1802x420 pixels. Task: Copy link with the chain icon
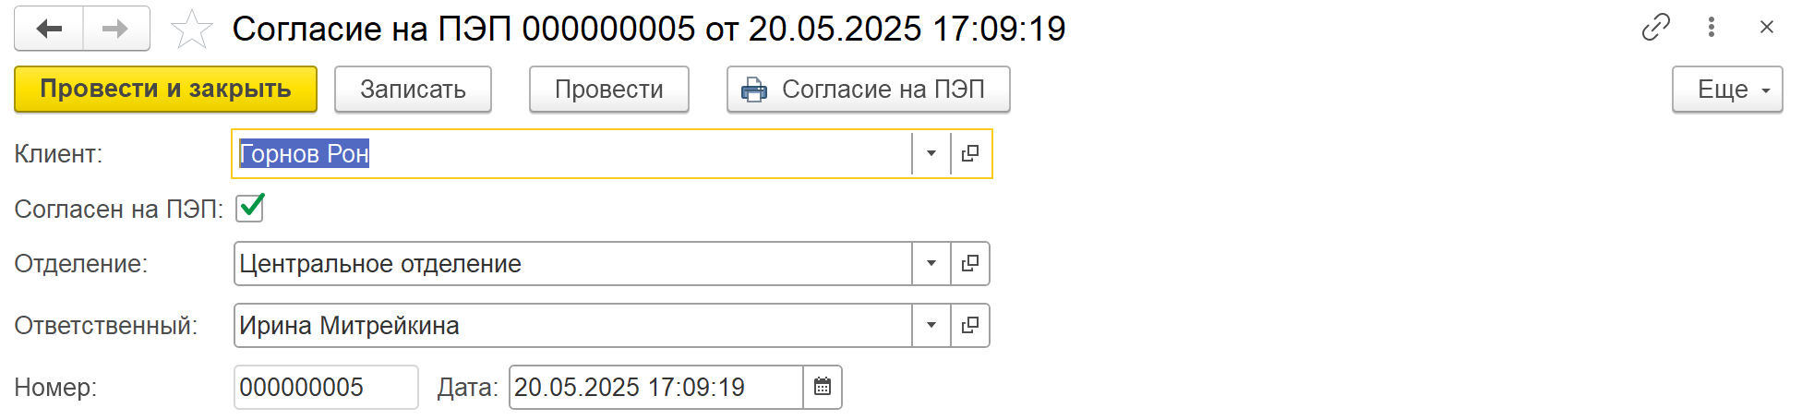(x=1656, y=28)
